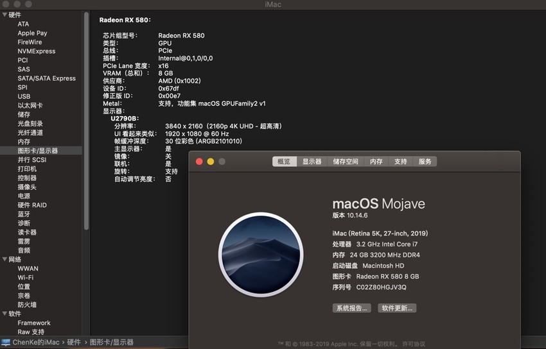
Task: Select SAS in the sidebar
Action: pos(24,69)
